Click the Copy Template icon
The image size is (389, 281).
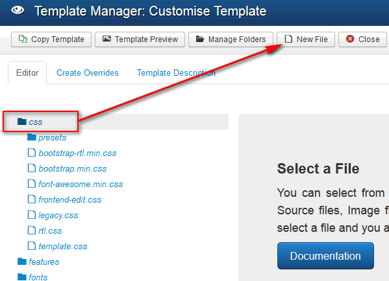[23, 39]
